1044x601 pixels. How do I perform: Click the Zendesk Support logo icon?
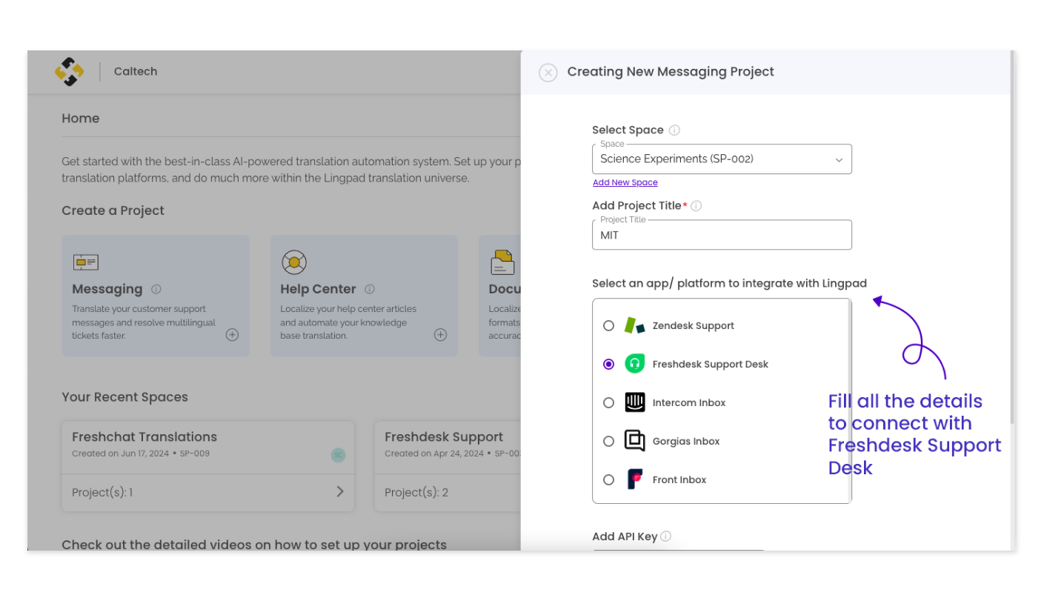coord(635,325)
